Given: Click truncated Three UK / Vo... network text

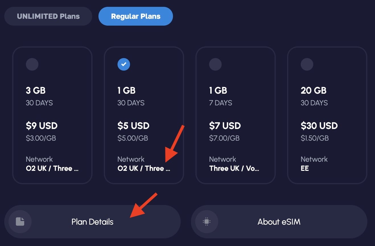Looking at the screenshot, I should pos(234,168).
